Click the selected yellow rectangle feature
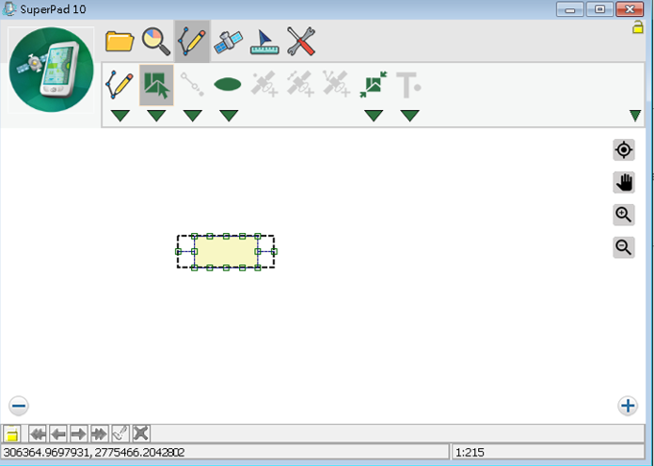The width and height of the screenshot is (654, 466). tap(226, 252)
